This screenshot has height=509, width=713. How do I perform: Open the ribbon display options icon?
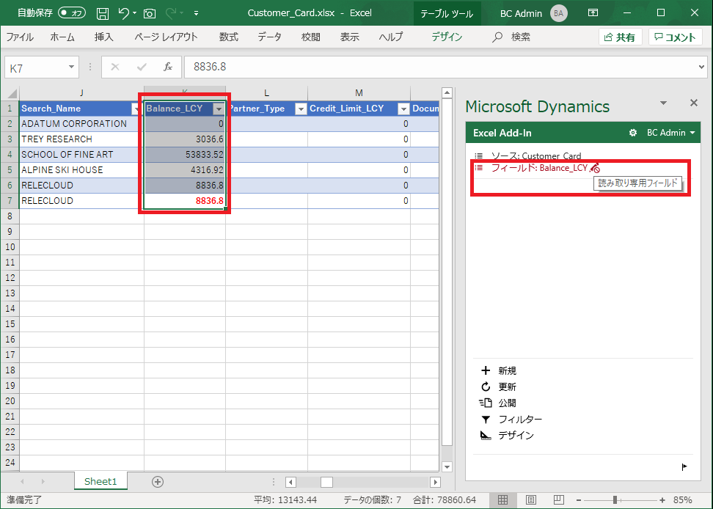tap(593, 12)
